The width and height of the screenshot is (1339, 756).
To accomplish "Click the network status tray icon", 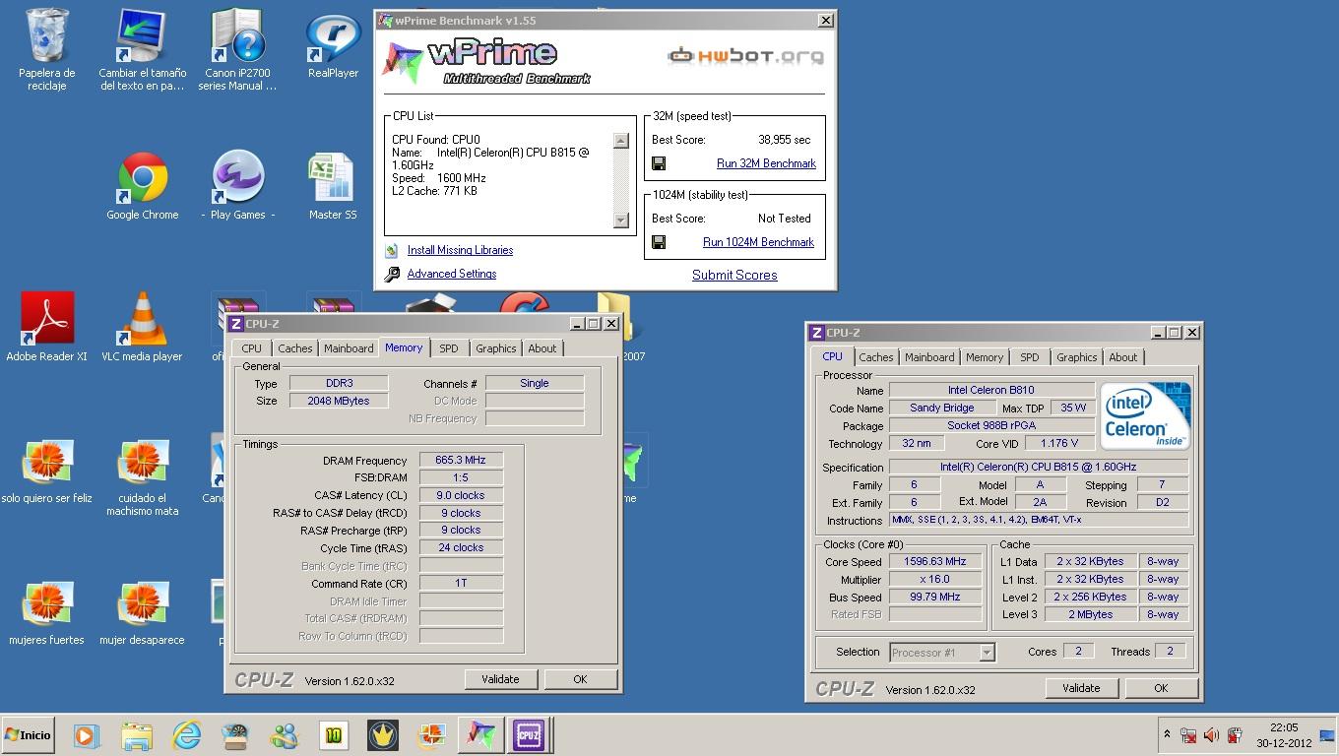I will (1188, 735).
